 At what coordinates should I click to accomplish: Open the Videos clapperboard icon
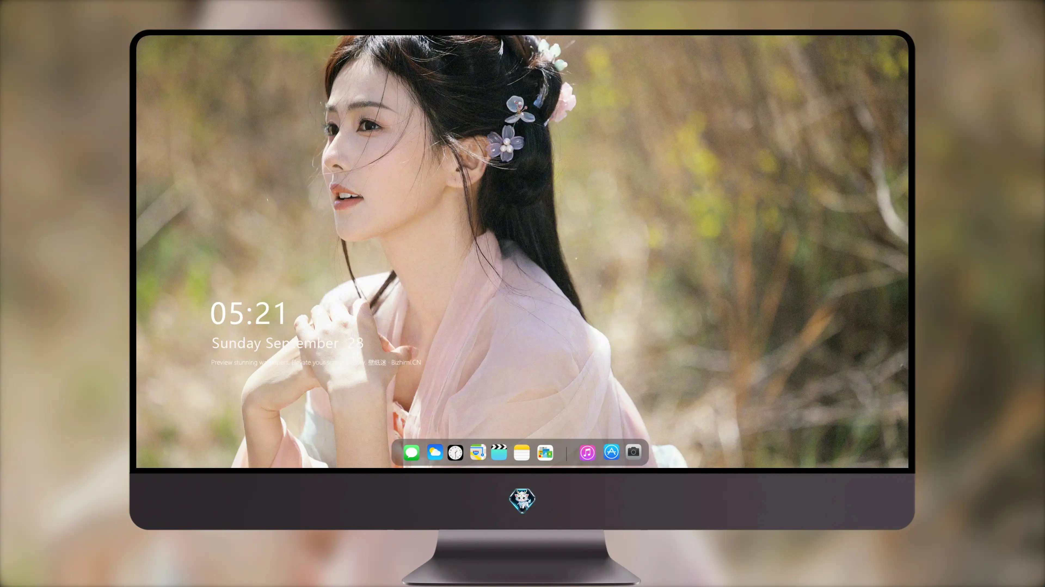click(499, 452)
